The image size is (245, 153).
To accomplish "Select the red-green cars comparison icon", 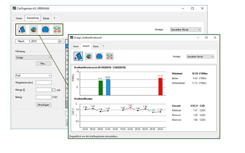I will 57,30.
